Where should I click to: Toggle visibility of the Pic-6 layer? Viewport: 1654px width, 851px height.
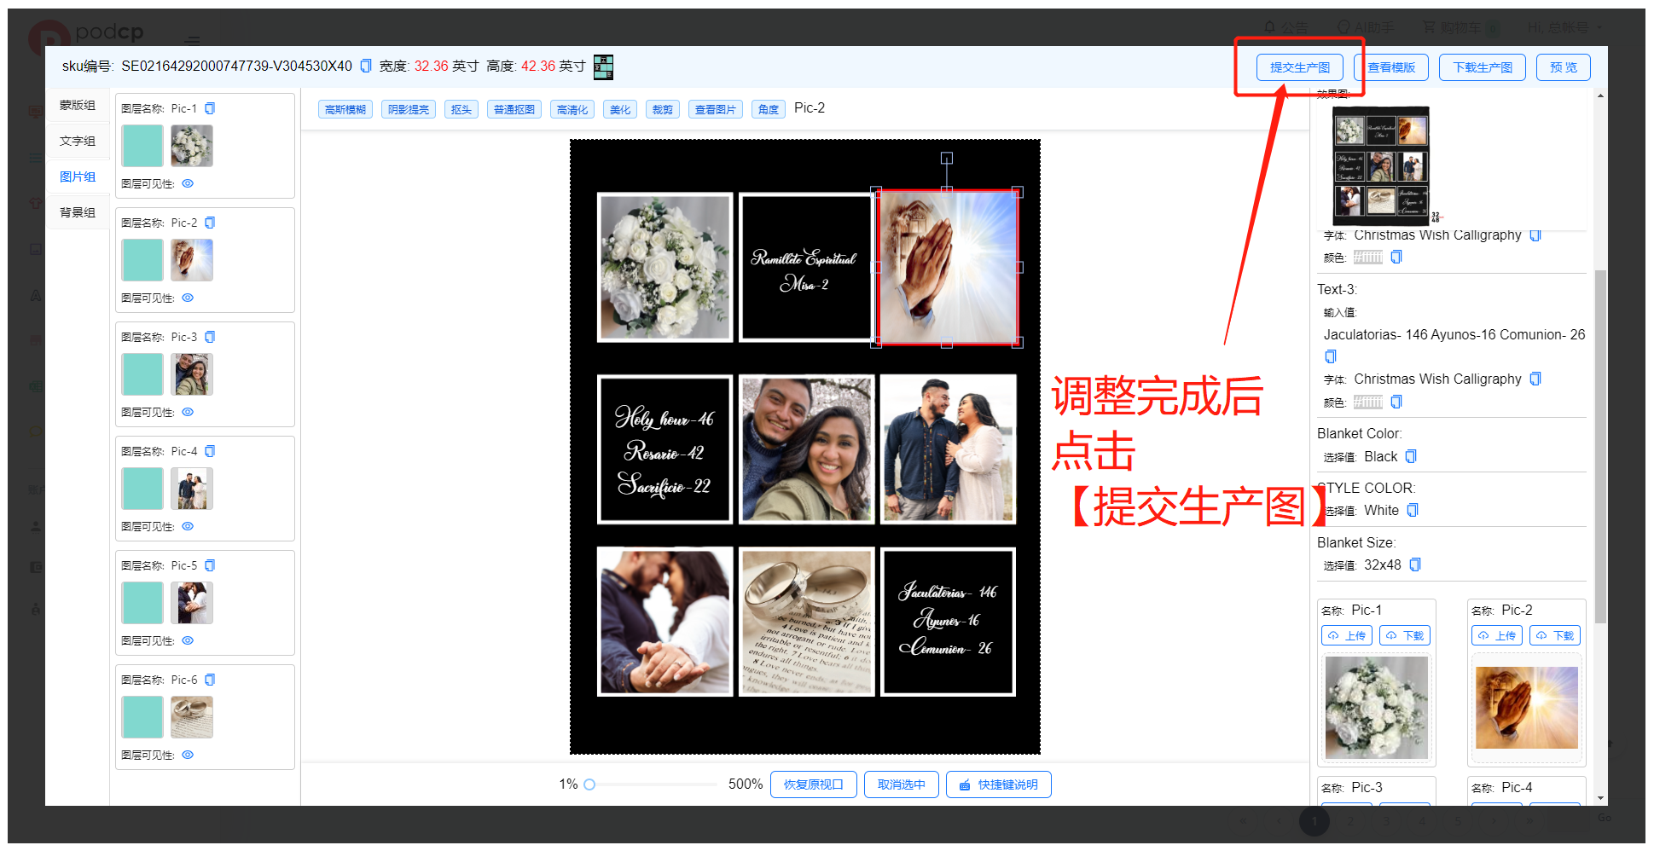188,755
